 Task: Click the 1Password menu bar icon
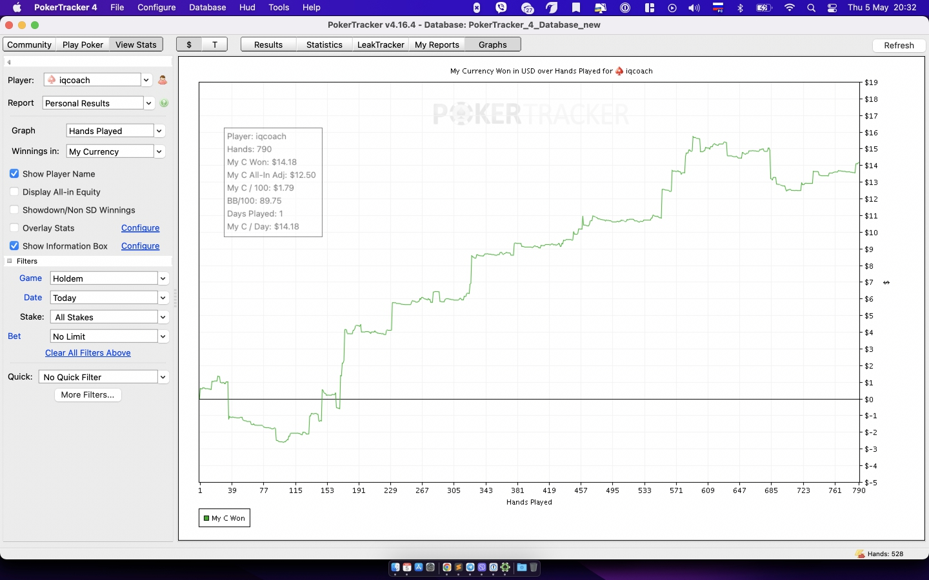(625, 8)
